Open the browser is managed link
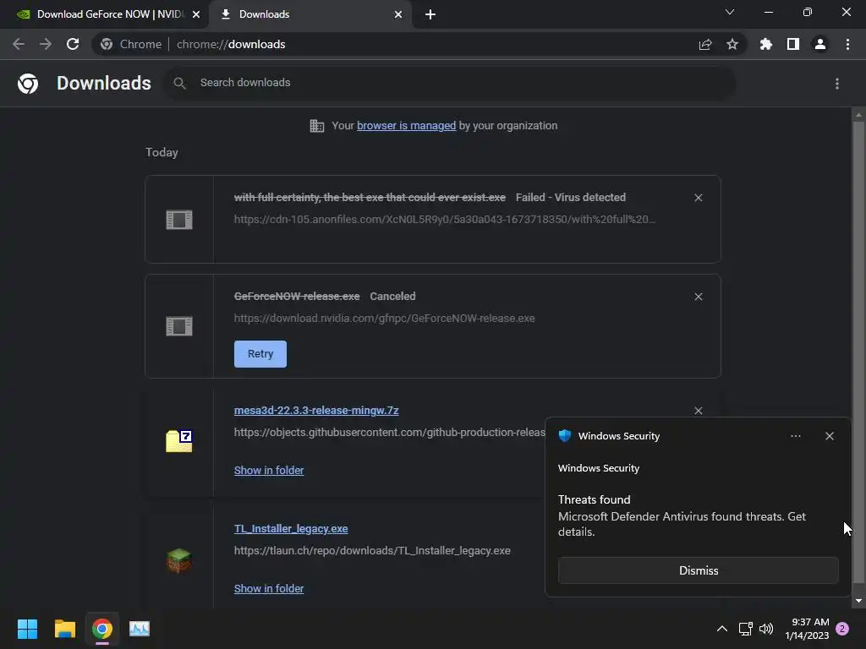 point(407,126)
